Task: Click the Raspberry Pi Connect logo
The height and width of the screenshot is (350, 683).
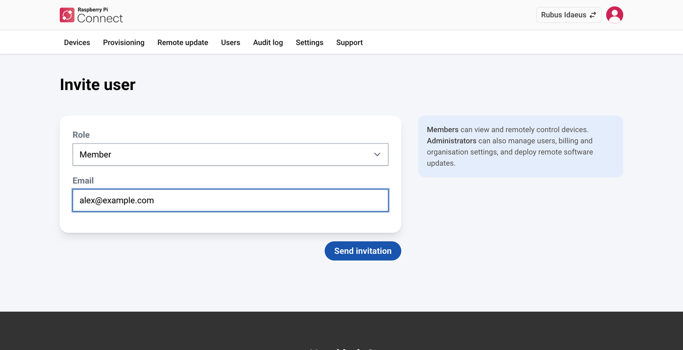Action: point(91,15)
